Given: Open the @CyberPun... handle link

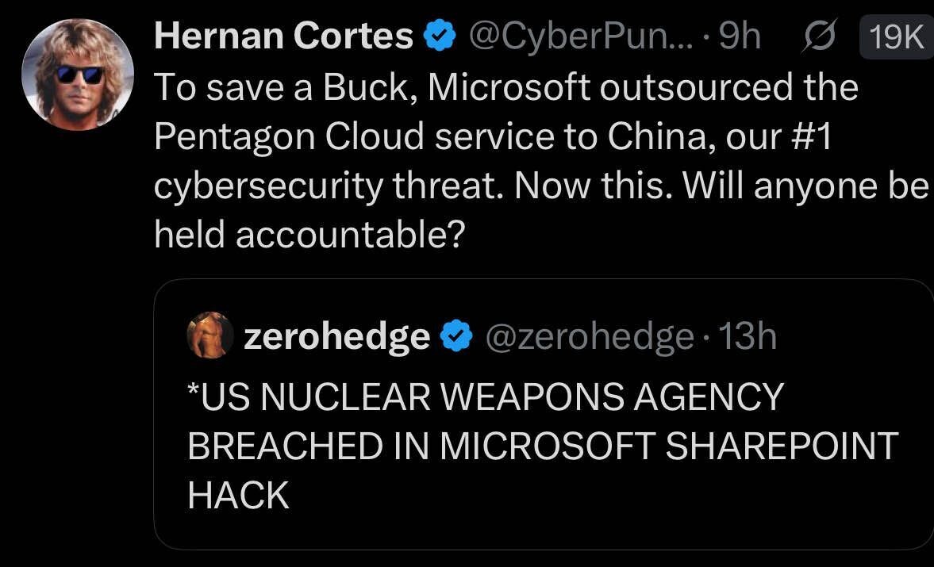Looking at the screenshot, I should click(582, 36).
